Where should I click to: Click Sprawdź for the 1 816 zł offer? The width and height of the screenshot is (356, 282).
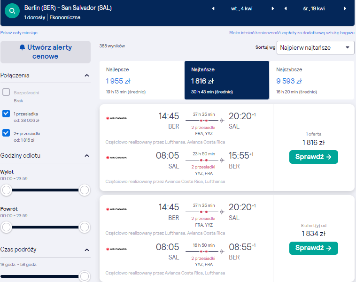coord(314,157)
